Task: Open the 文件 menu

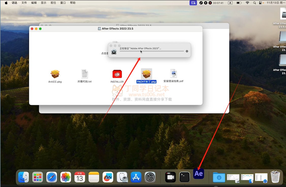Action: (x=24, y=3)
